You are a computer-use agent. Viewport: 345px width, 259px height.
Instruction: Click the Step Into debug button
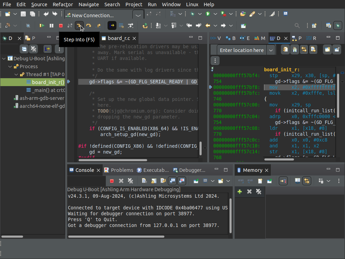point(79,25)
